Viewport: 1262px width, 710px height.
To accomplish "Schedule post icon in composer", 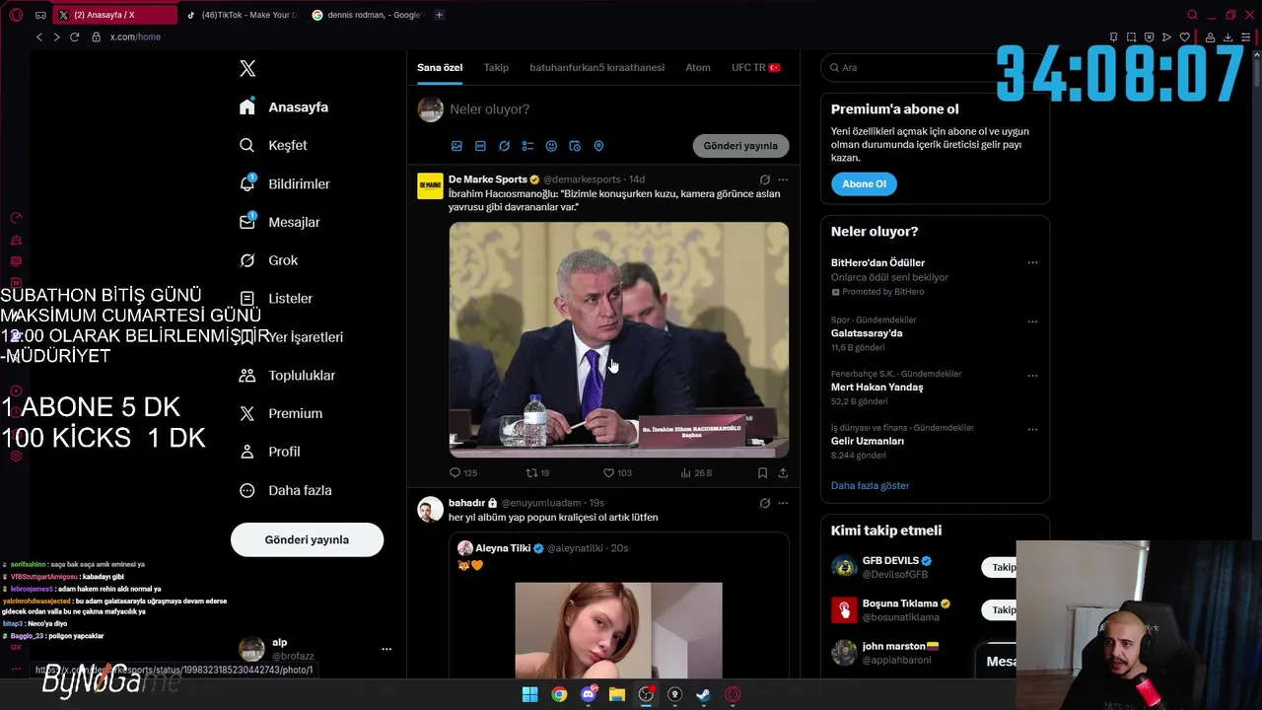I will 575,146.
